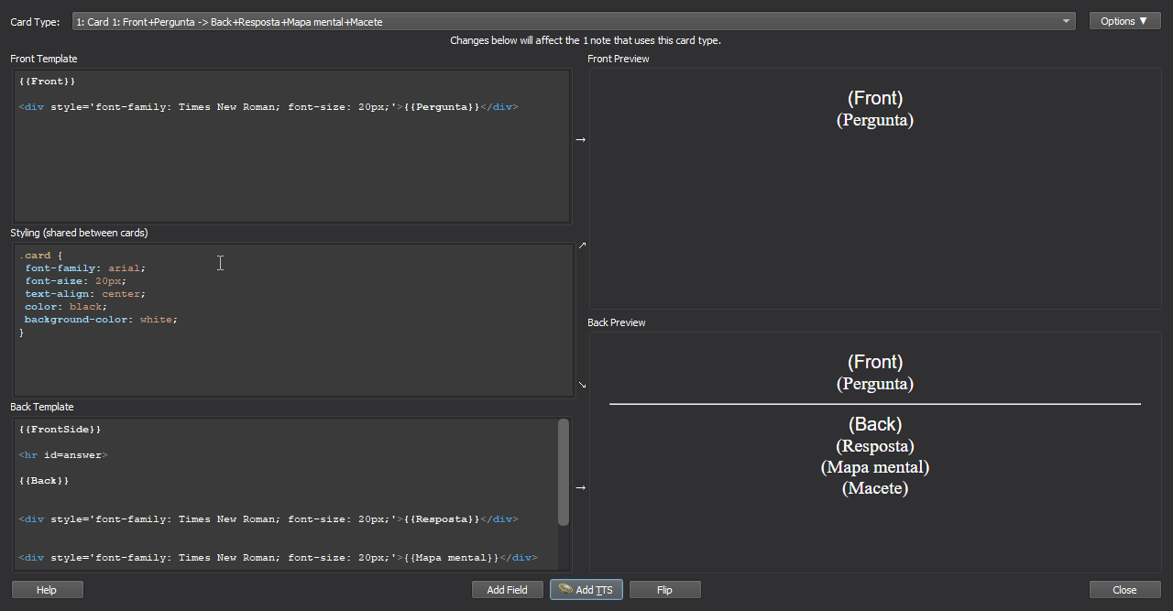
Task: Click the {{Front}} line in Front Template
Action: click(47, 82)
